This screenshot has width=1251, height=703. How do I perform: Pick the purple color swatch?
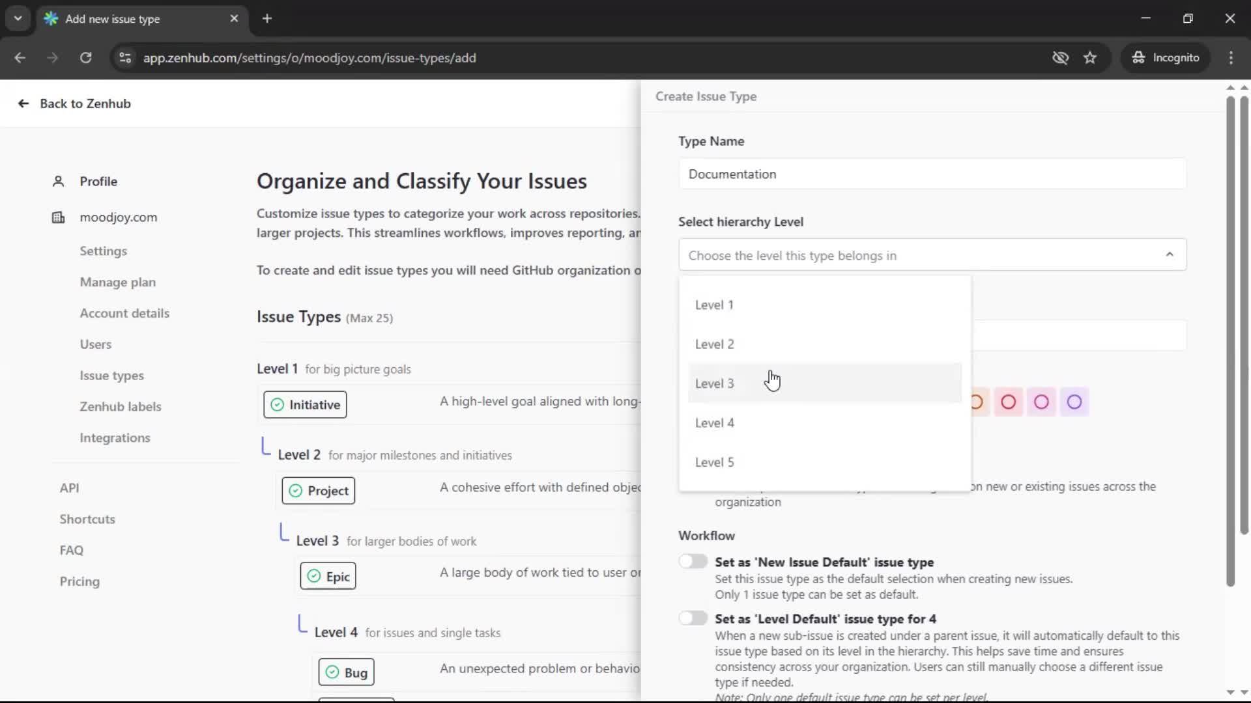click(1074, 402)
